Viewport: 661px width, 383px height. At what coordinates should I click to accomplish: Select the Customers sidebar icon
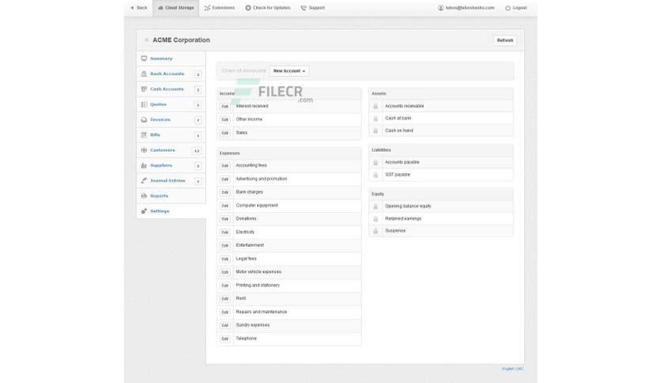pyautogui.click(x=144, y=150)
